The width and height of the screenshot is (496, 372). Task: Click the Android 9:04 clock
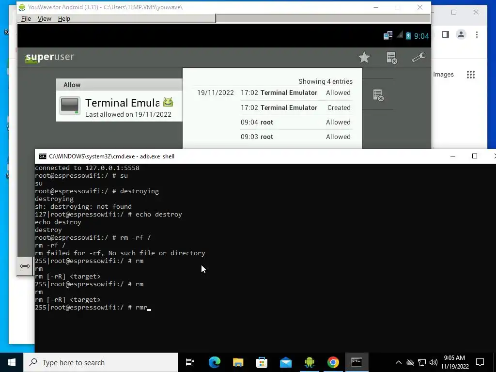(421, 36)
